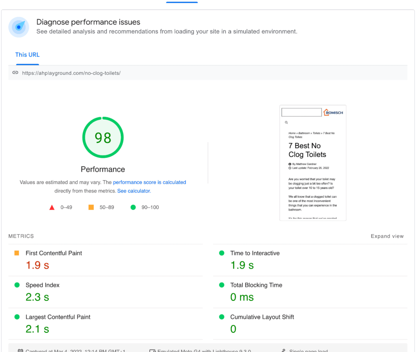Click the red triangle 0–49 legend icon
The width and height of the screenshot is (418, 352).
[52, 207]
